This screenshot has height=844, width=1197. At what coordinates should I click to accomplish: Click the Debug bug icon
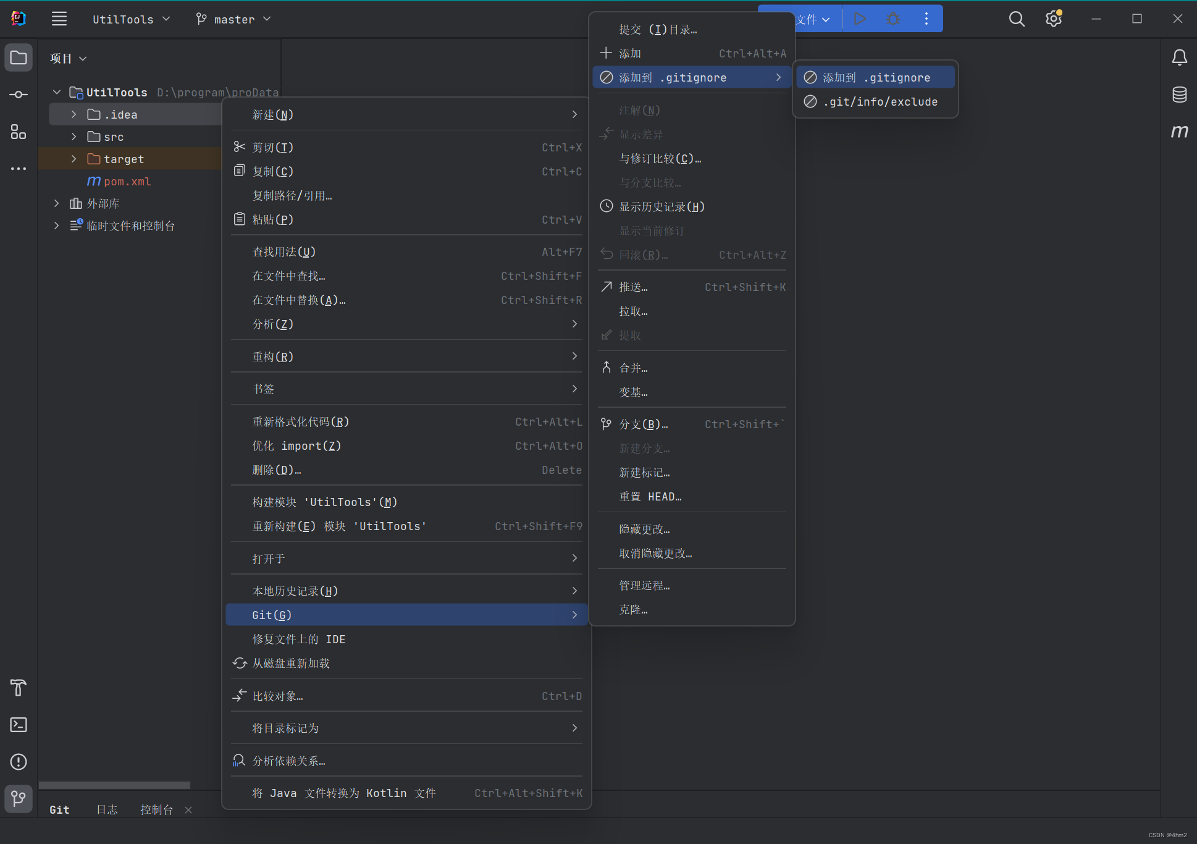[x=893, y=19]
